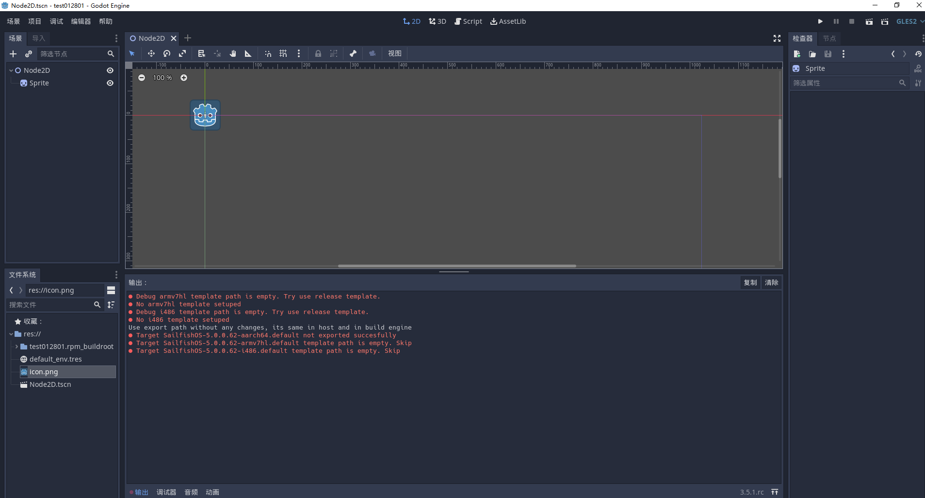Click the smart snapping magnet icon

268,53
